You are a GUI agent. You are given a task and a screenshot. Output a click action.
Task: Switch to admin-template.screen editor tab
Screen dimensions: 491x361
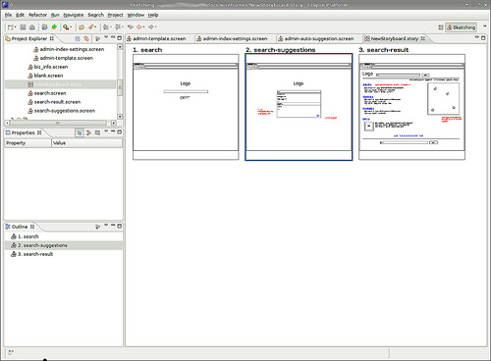159,38
